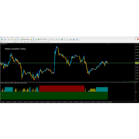Expand the New Chart dropdown arrow
Viewport: 139px width, 139px height.
point(3,40)
